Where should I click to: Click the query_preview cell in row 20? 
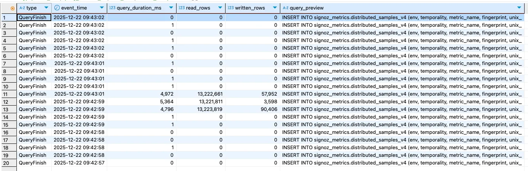pos(402,163)
